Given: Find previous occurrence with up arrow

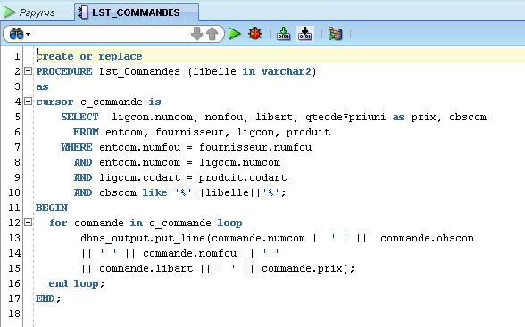Looking at the screenshot, I should tap(212, 34).
